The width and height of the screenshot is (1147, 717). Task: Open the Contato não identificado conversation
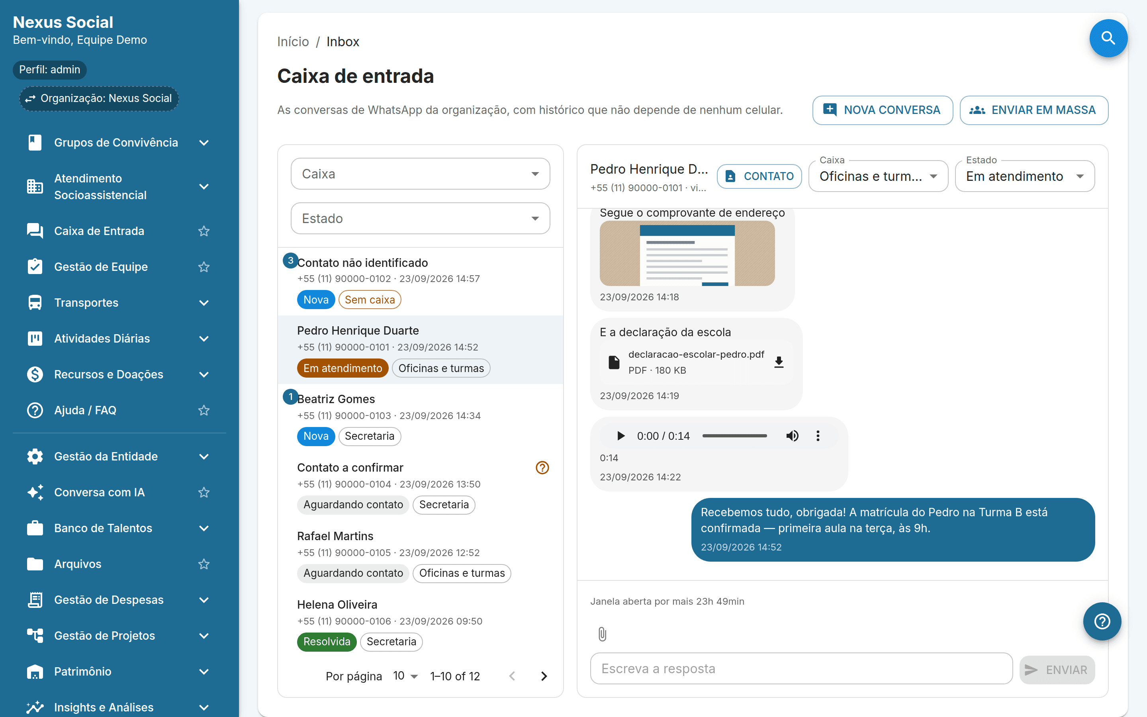(420, 281)
